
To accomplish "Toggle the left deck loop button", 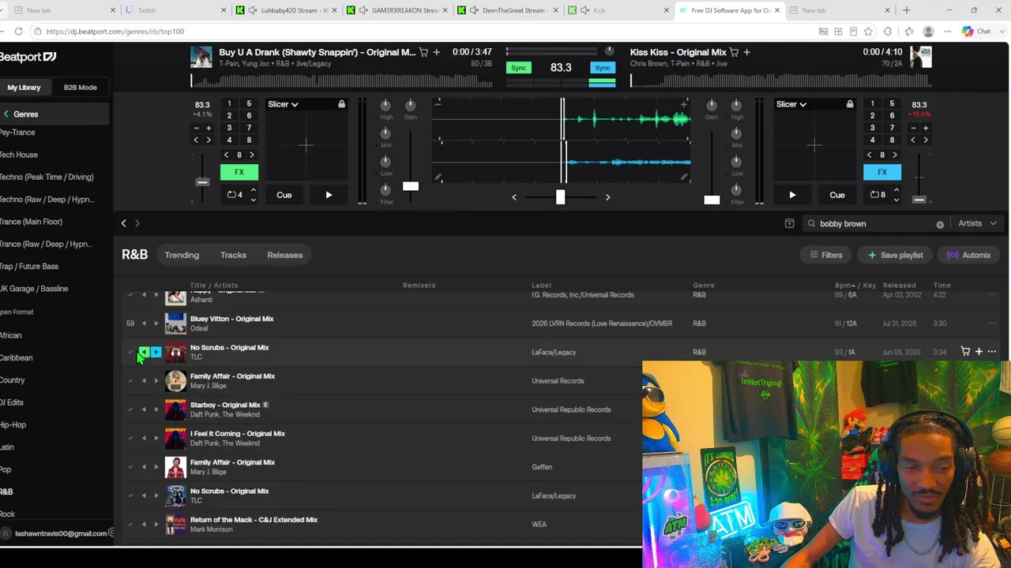I will (234, 195).
